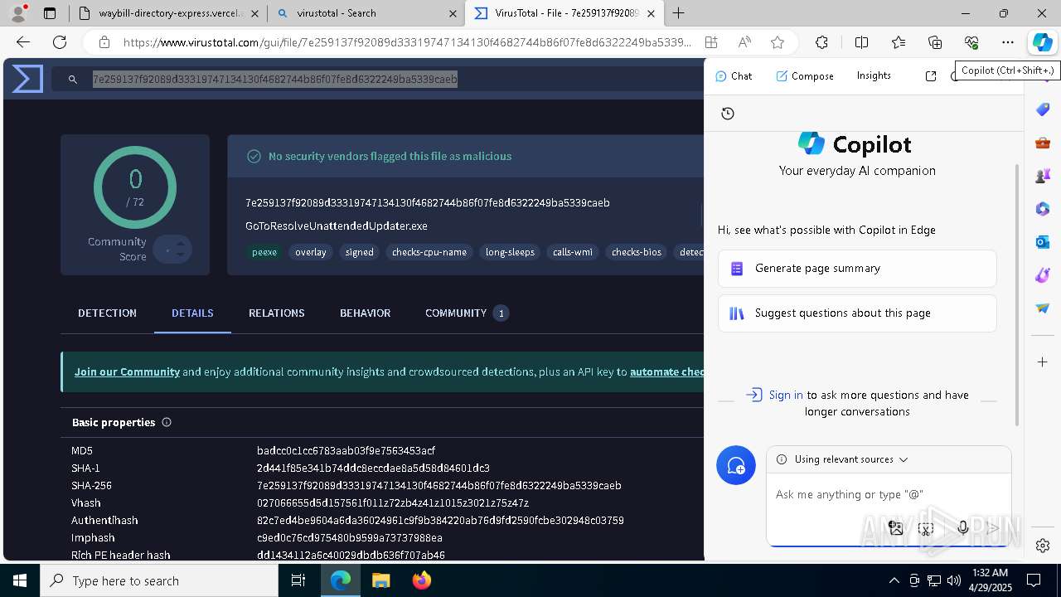Click the Join our Community link
Screen dimensions: 1061x597
[x=127, y=371]
